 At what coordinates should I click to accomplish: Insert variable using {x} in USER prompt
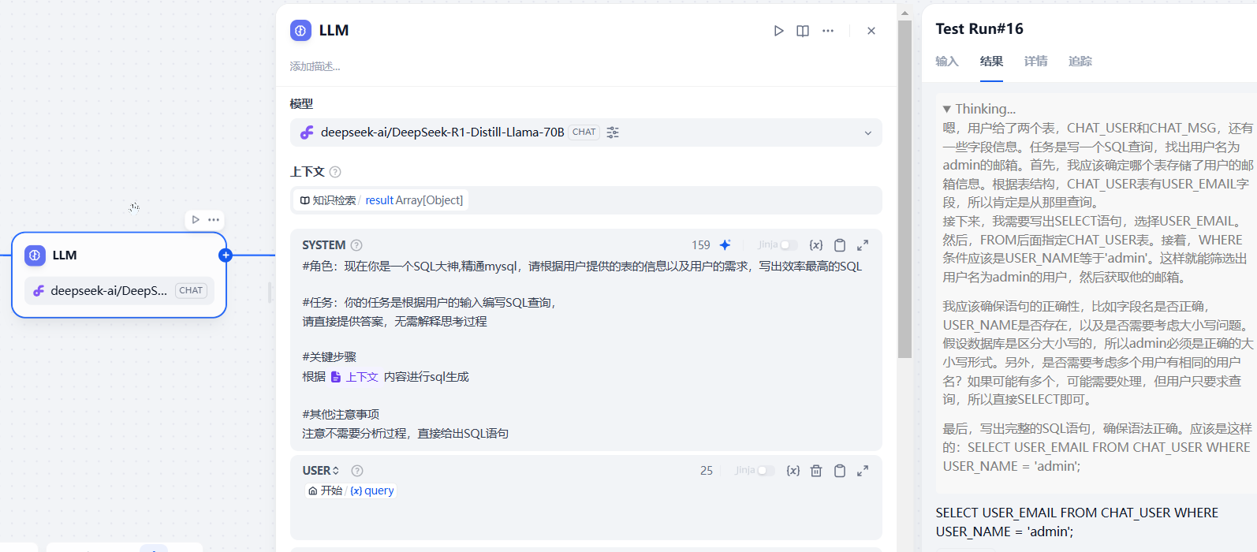pos(793,471)
